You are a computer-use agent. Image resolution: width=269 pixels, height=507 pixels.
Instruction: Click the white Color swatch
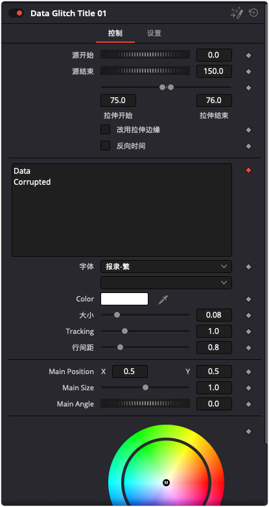124,299
